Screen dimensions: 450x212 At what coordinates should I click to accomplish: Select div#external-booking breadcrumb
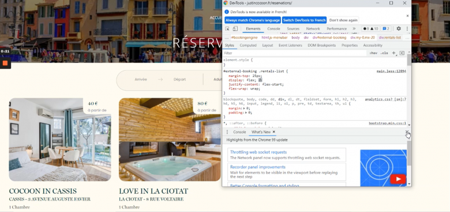(x=329, y=38)
